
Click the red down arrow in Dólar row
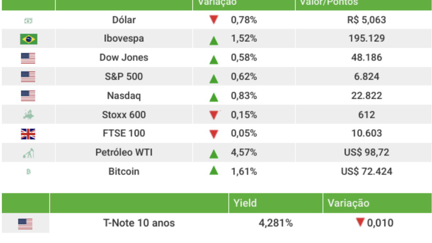pos(214,20)
